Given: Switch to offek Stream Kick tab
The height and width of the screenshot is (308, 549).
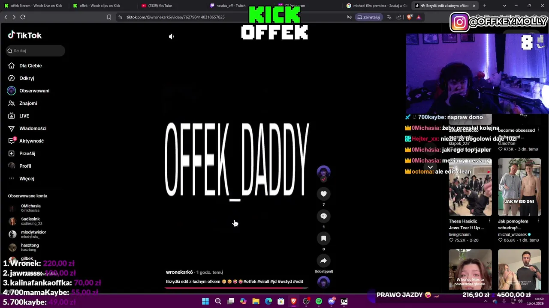Looking at the screenshot, I should pyautogui.click(x=33, y=6).
